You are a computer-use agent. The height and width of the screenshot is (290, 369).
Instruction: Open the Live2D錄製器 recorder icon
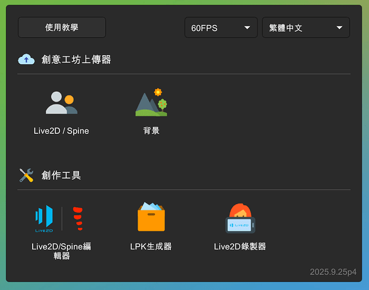pyautogui.click(x=240, y=219)
